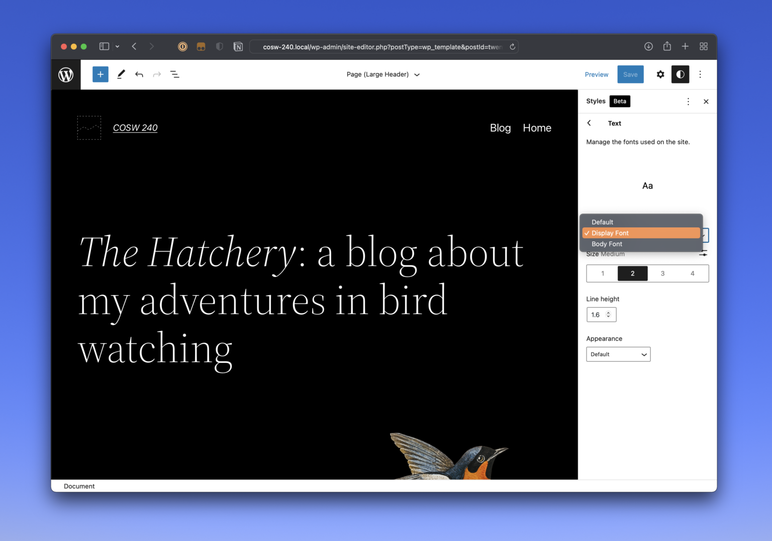This screenshot has height=541, width=772.
Task: Choose font size 3
Action: (x=662, y=274)
